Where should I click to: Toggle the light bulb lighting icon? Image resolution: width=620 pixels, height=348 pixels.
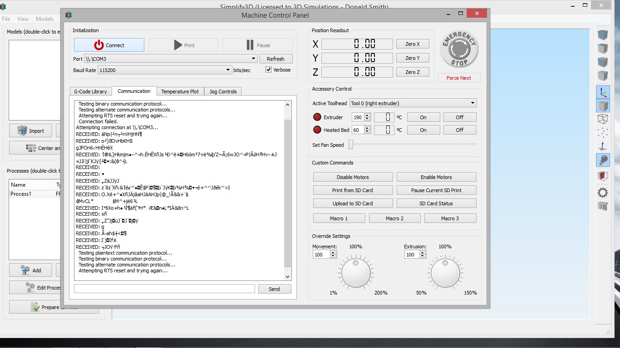[x=603, y=160]
